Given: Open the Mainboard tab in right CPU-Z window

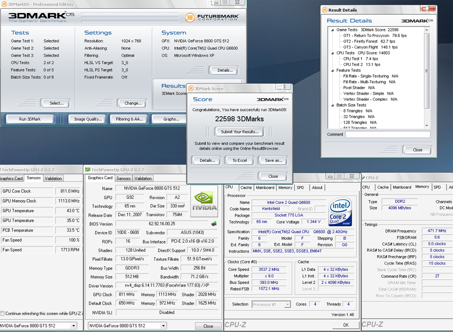Looking at the screenshot, I should pyautogui.click(x=402, y=187).
